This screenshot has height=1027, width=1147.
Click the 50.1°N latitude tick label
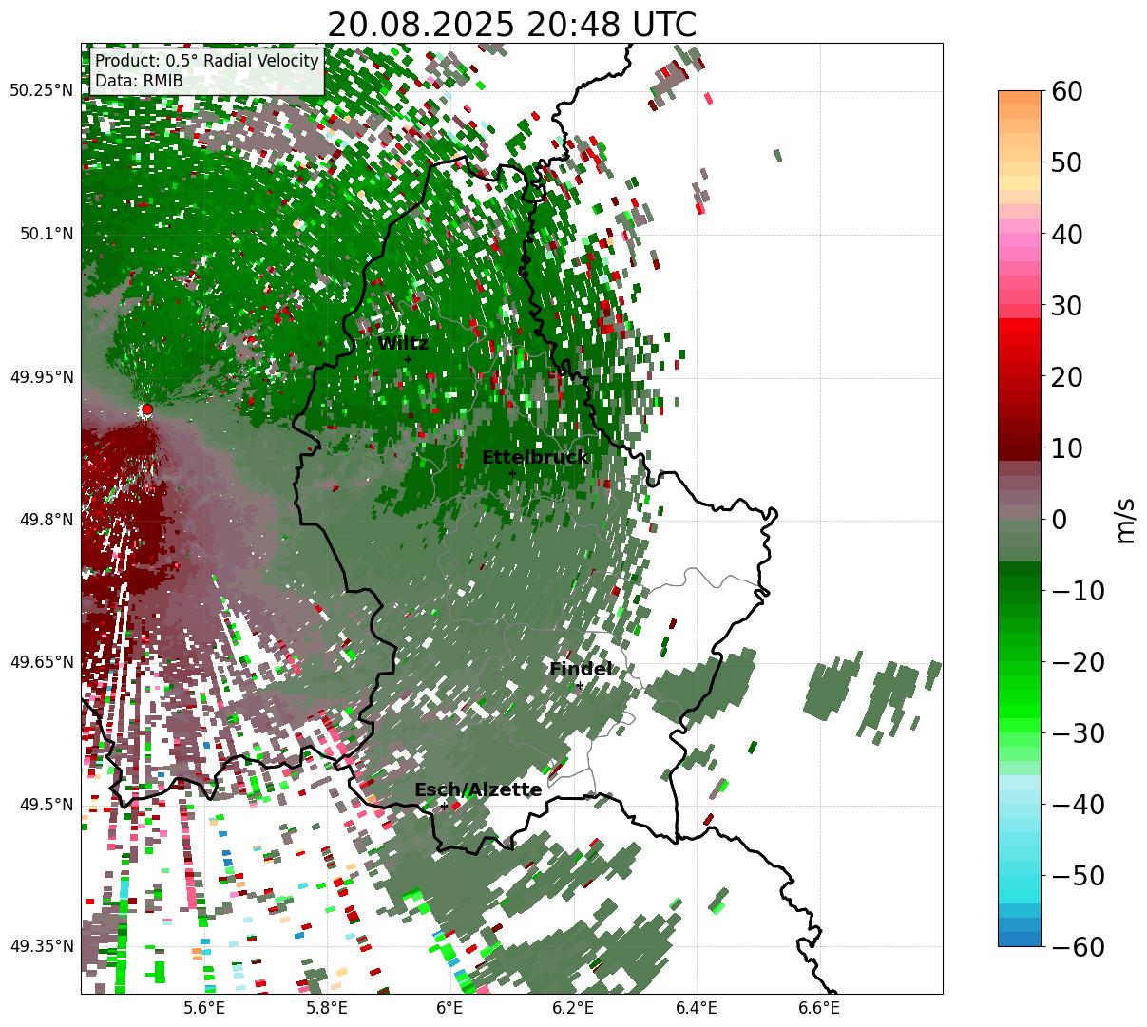[x=45, y=234]
